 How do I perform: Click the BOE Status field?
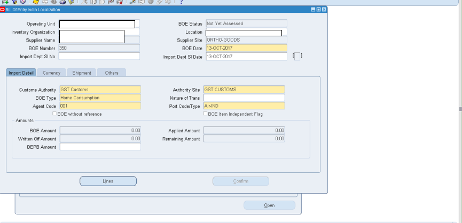click(246, 23)
